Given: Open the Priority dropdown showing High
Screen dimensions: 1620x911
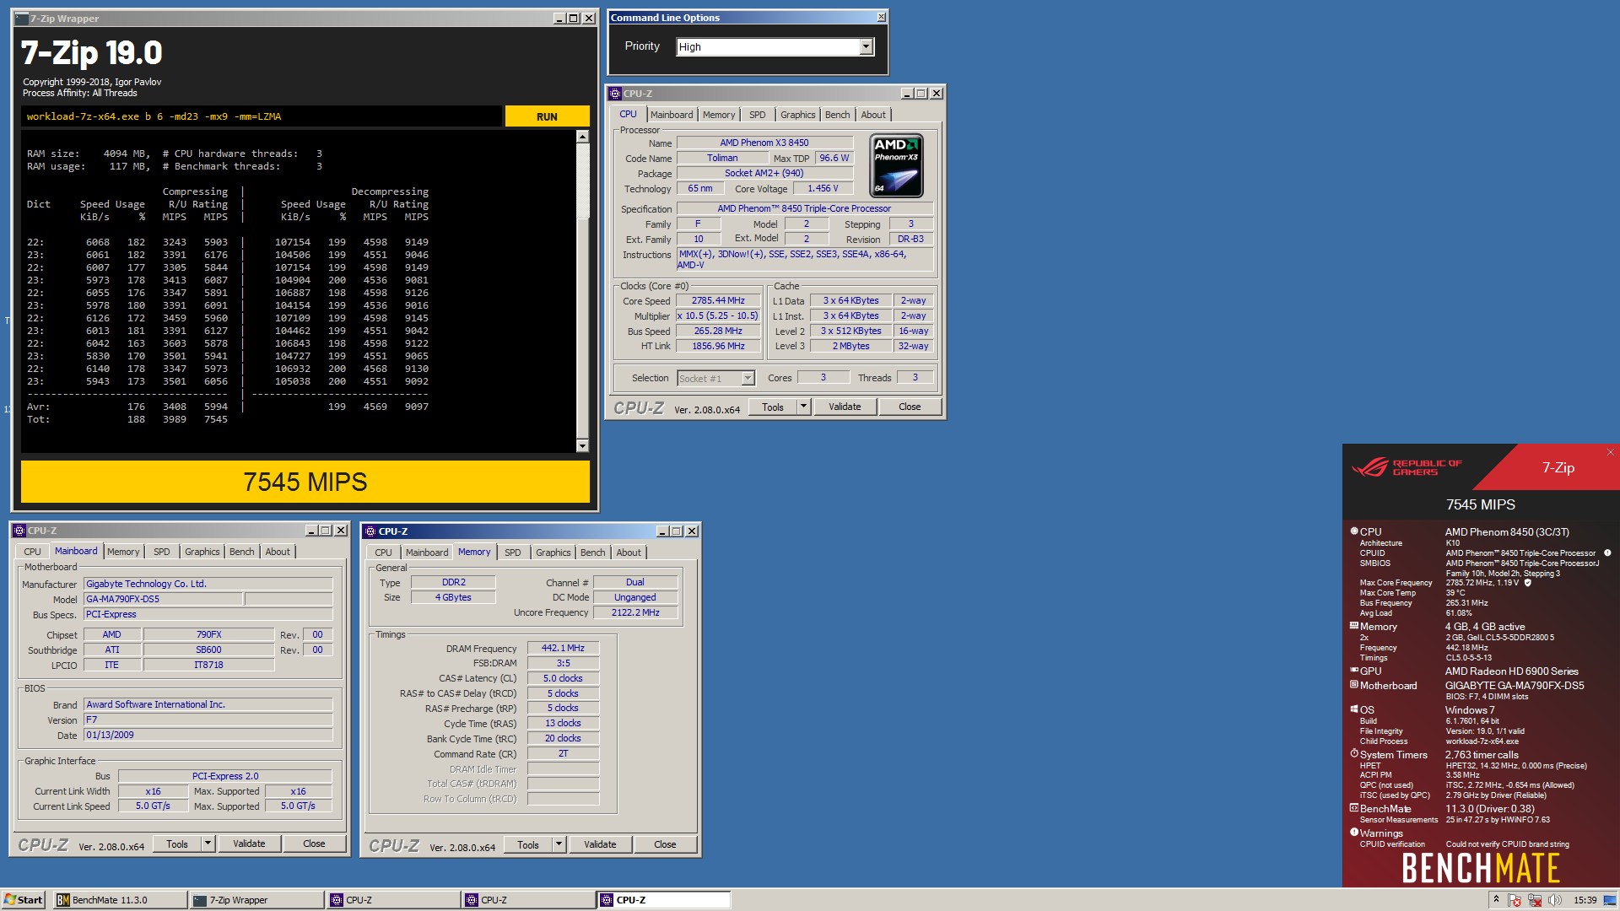Looking at the screenshot, I should (x=866, y=47).
